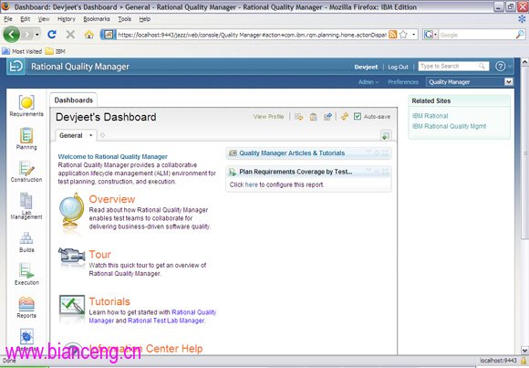Click the Rational Quality Manager logo icon
The height and width of the screenshot is (368, 529).
tap(16, 67)
